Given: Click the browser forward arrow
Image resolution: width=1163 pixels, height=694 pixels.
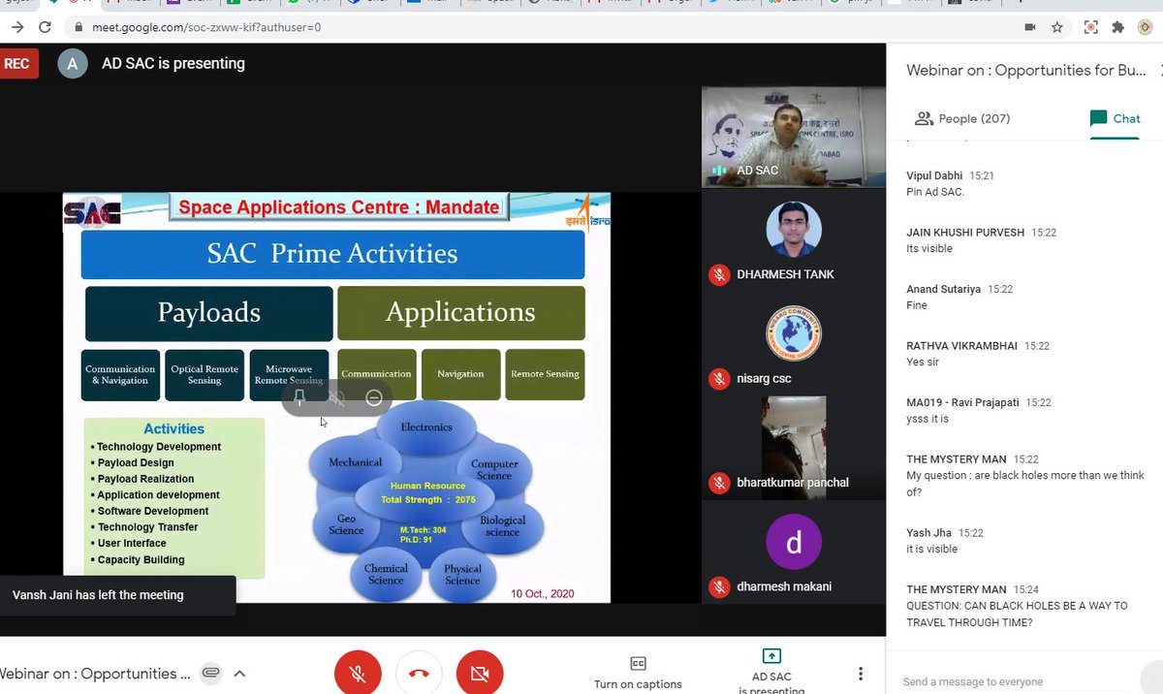Looking at the screenshot, I should 17,27.
